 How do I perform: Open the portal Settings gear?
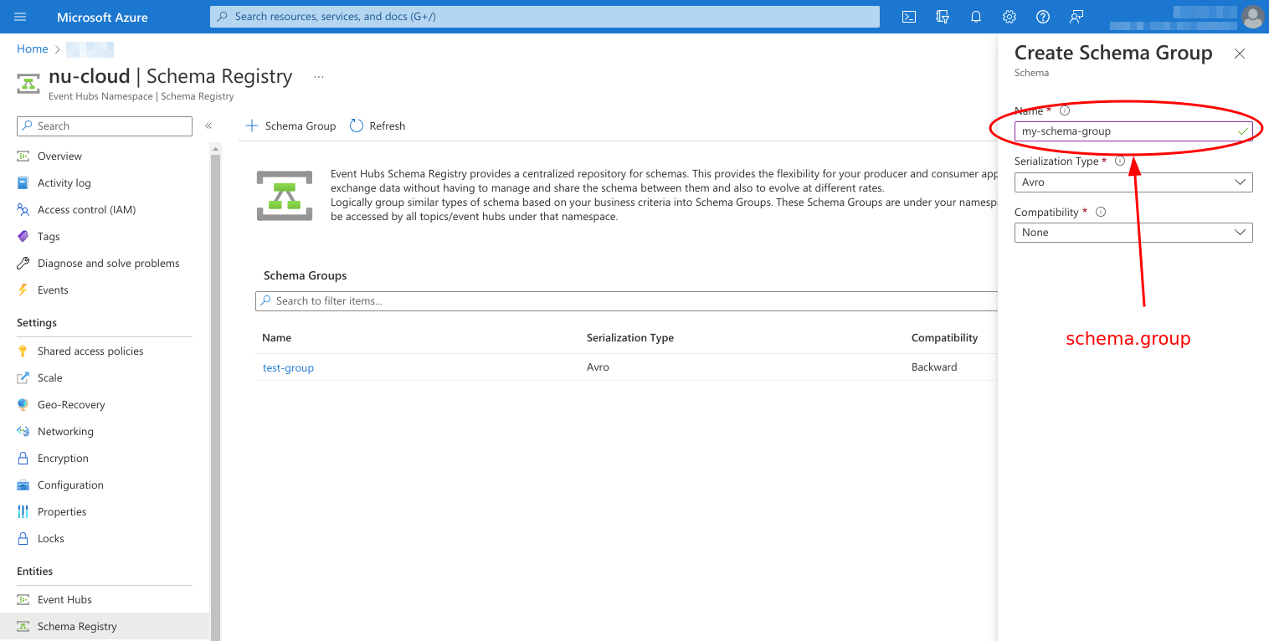(x=1010, y=17)
